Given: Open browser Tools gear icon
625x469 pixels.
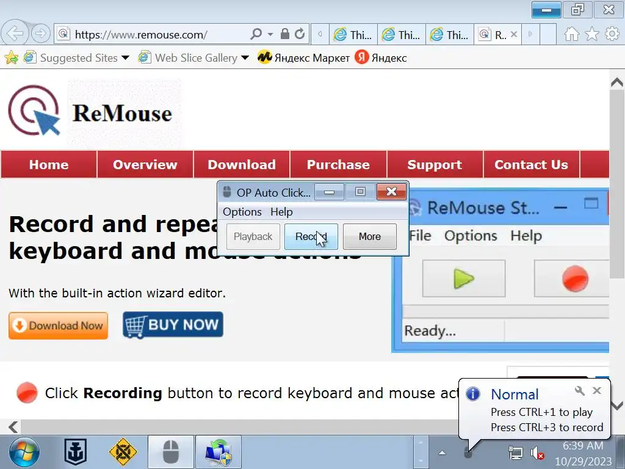Looking at the screenshot, I should (612, 34).
